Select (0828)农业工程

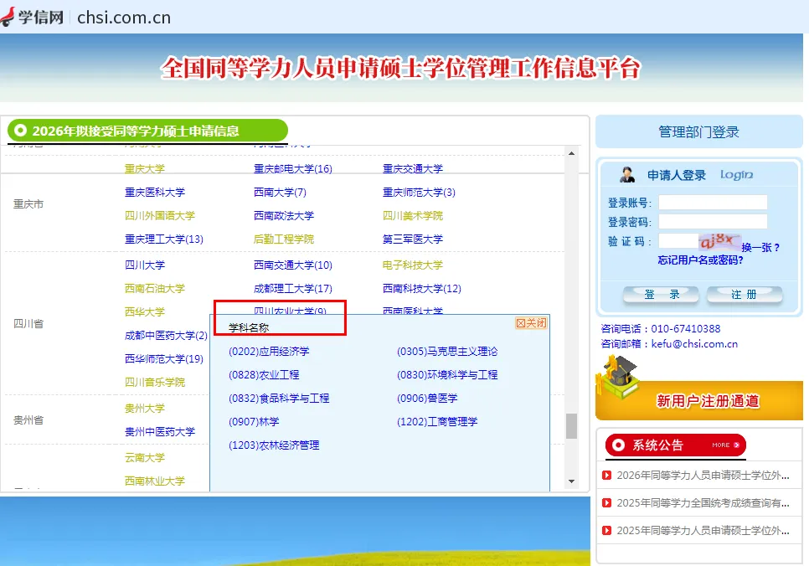pos(264,374)
